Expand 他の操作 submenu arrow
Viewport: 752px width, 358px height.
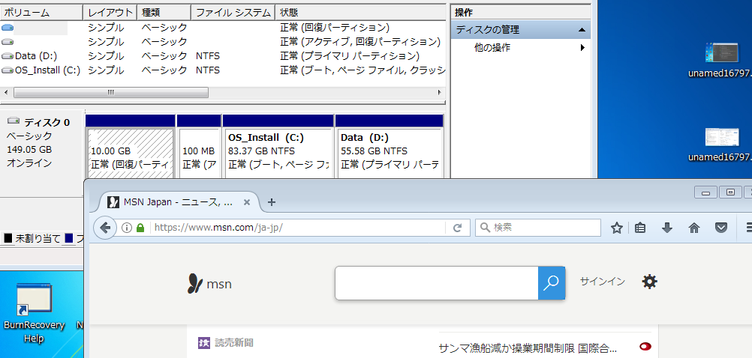point(582,47)
